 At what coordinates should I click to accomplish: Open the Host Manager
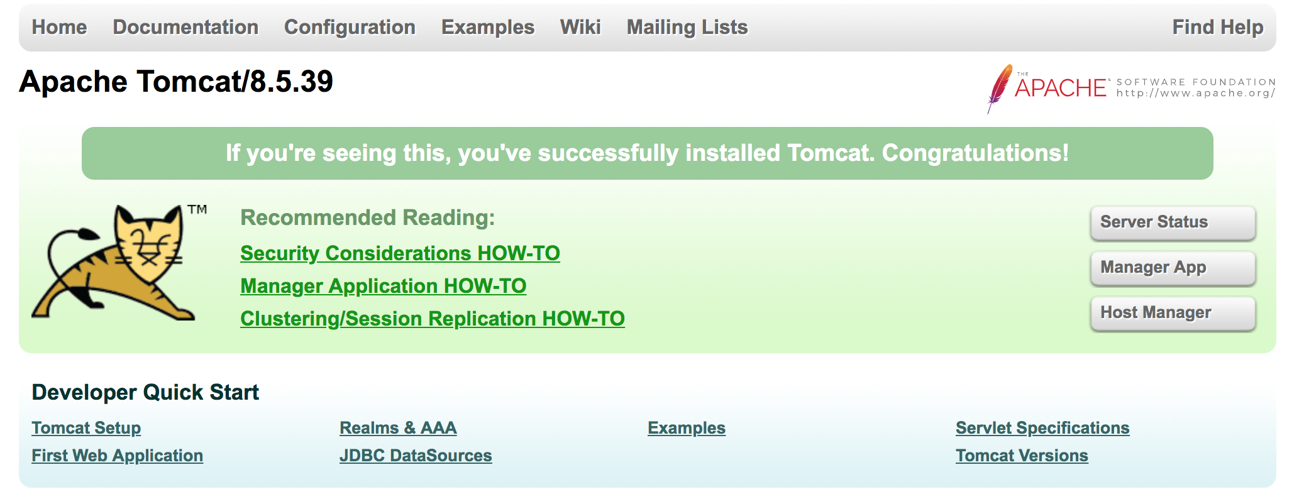pyautogui.click(x=1172, y=312)
